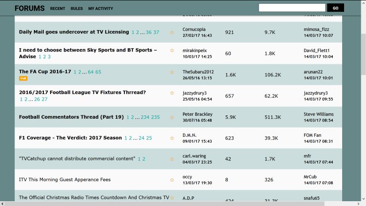View D.M.N. author profile
Image resolution: width=366 pixels, height=206 pixels.
pyautogui.click(x=189, y=135)
